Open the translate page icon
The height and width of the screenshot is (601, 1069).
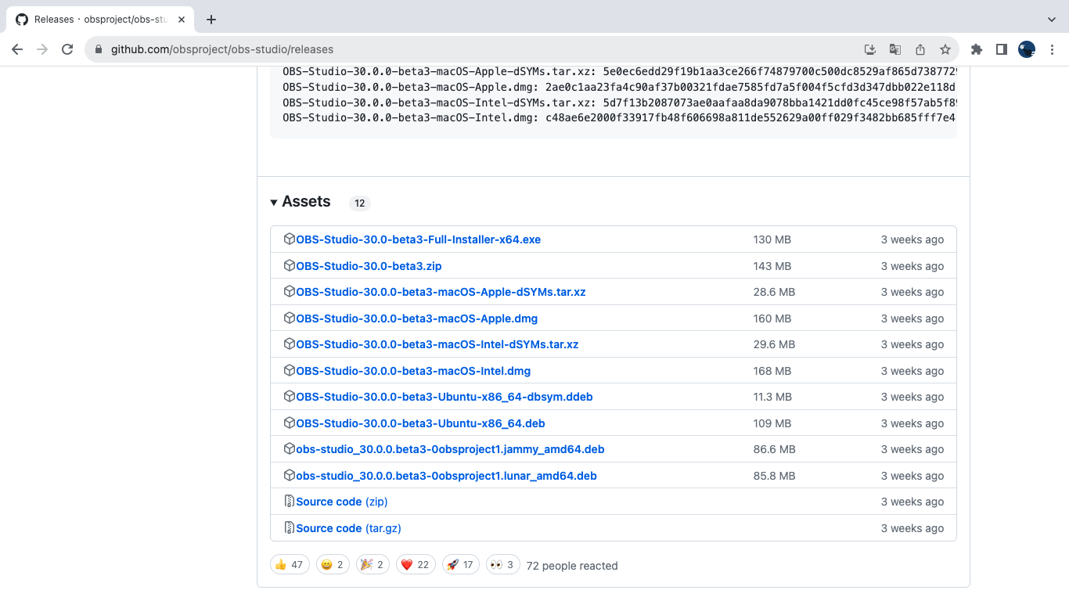click(x=895, y=49)
